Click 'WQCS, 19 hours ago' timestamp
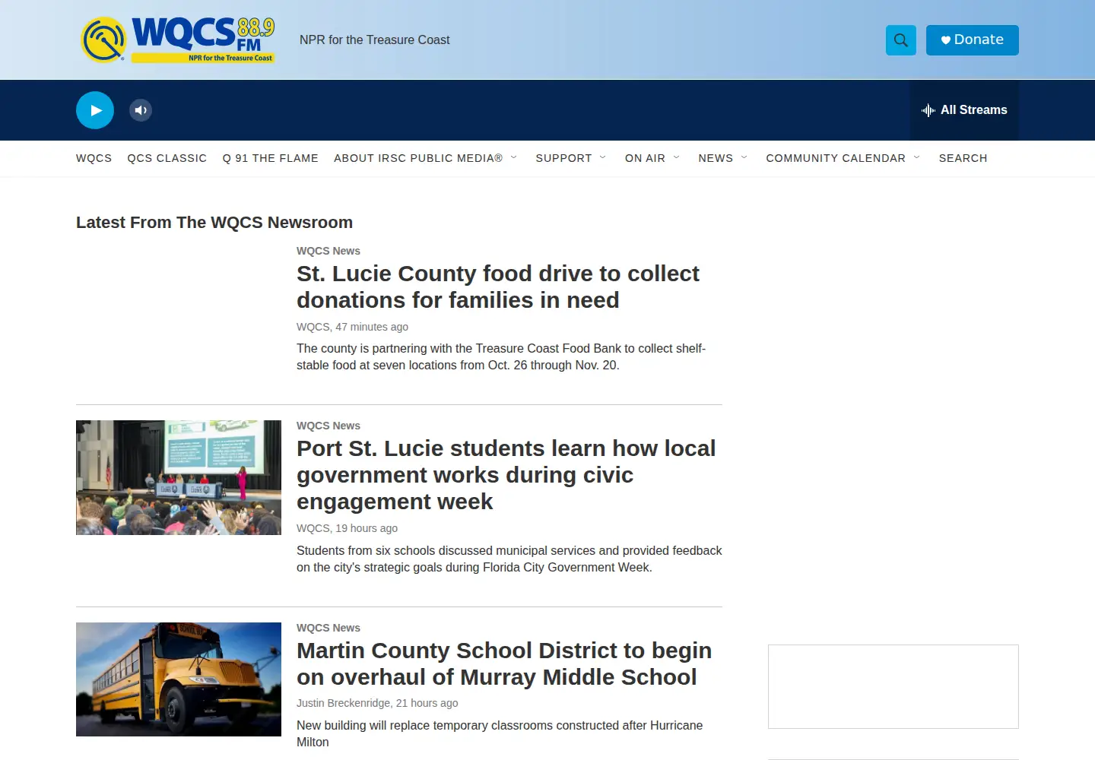Image resolution: width=1095 pixels, height=760 pixels. tap(347, 528)
